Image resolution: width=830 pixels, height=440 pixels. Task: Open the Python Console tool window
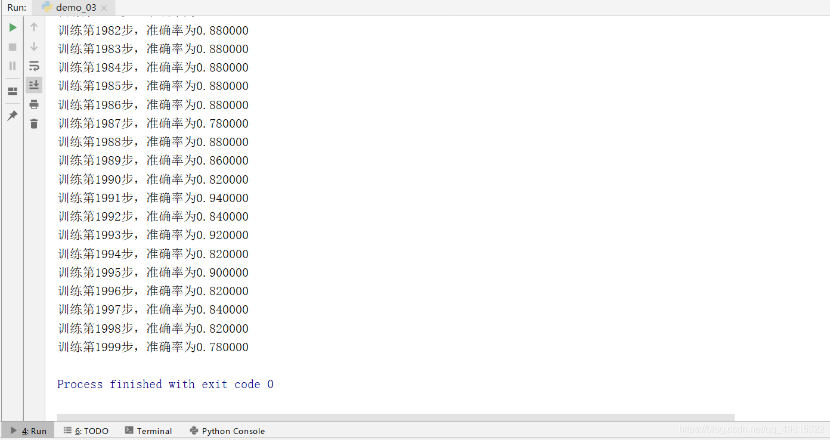tap(227, 430)
